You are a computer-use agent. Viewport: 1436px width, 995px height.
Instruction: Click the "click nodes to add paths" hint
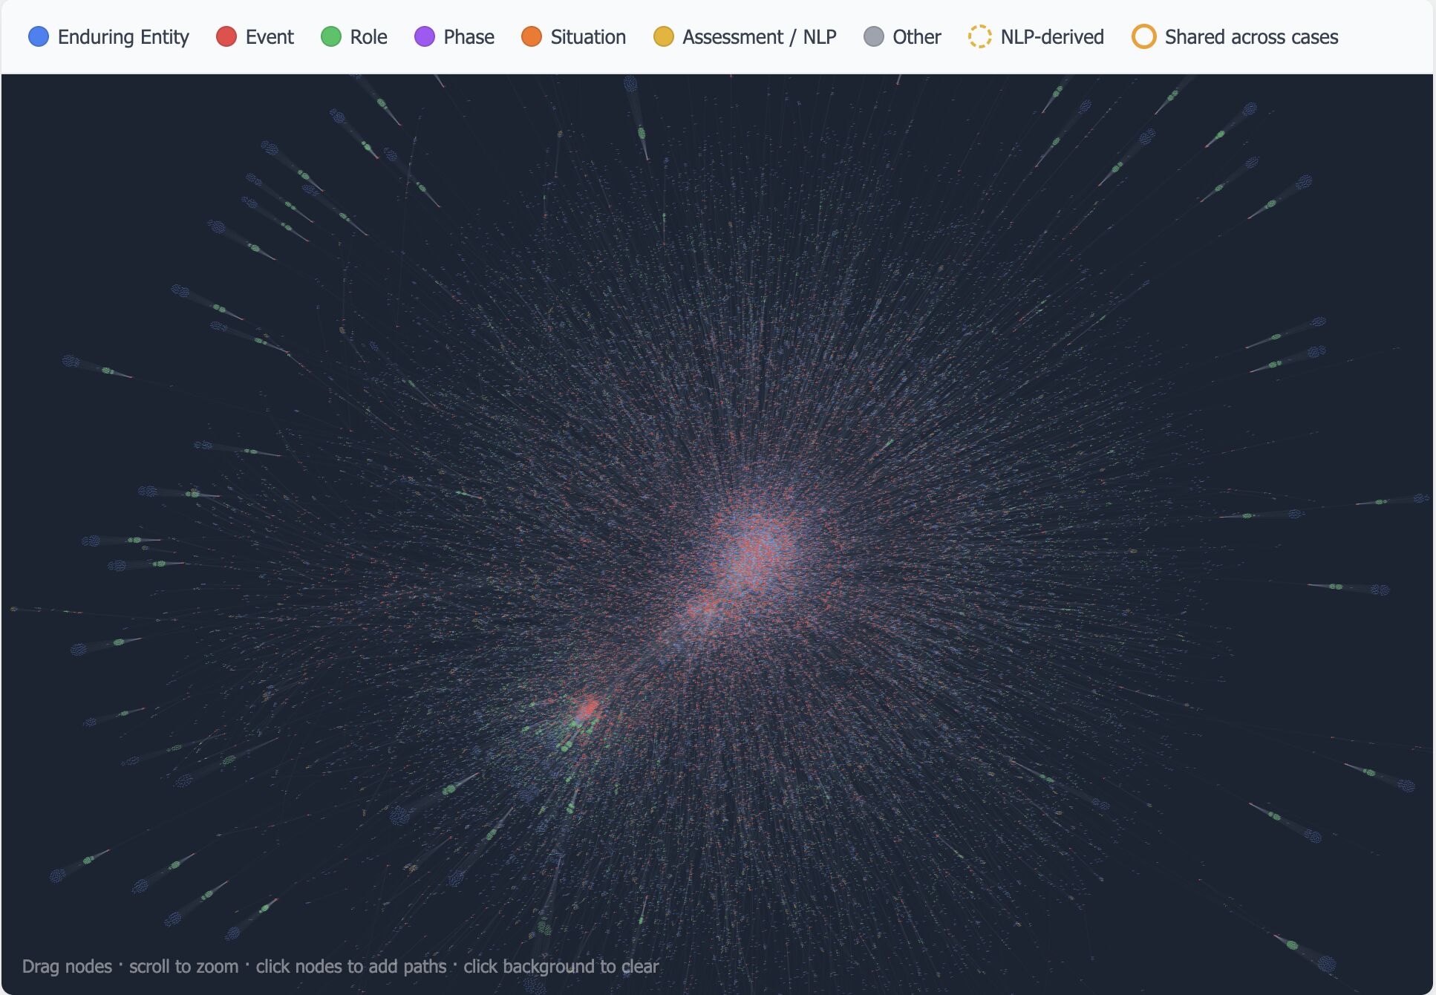(351, 966)
